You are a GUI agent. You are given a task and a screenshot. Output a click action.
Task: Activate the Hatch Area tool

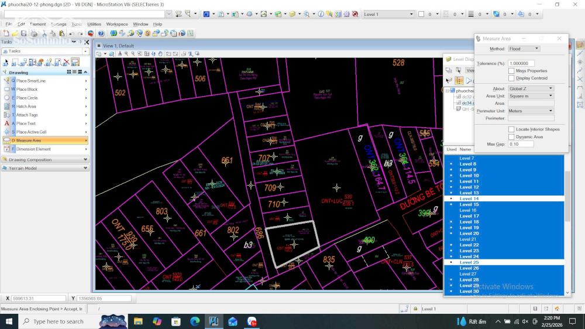tap(26, 107)
